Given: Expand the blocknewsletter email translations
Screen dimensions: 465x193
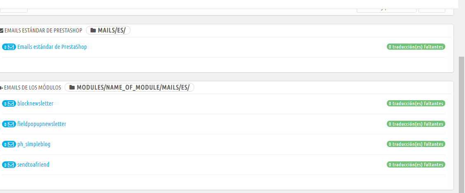Looking at the screenshot, I should coord(35,103).
